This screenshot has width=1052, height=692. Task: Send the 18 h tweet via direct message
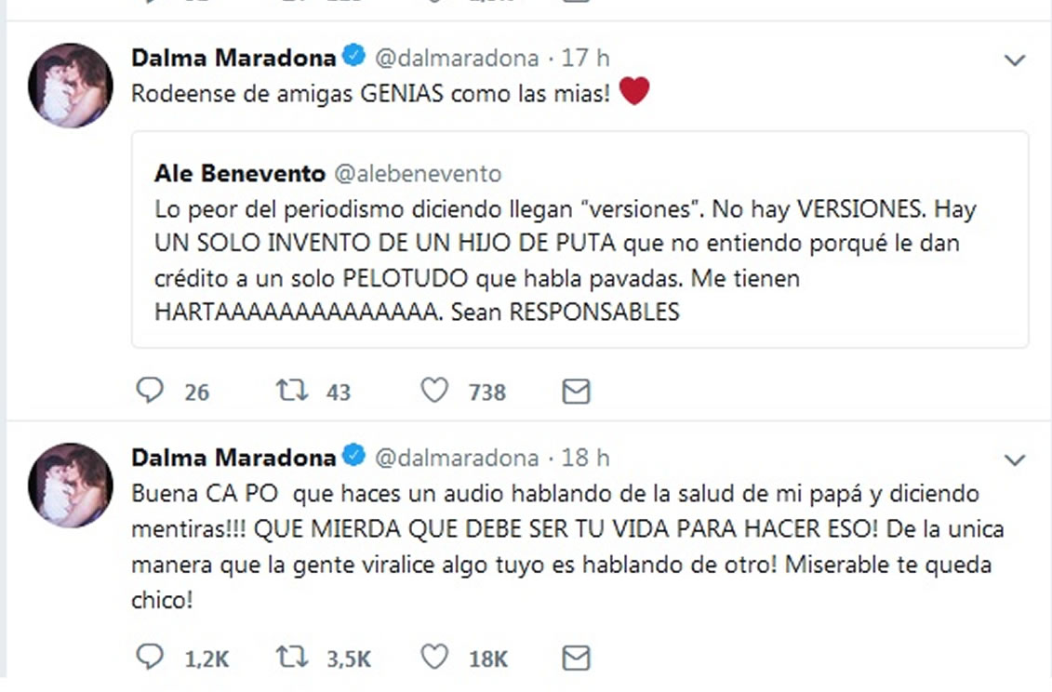point(577,659)
